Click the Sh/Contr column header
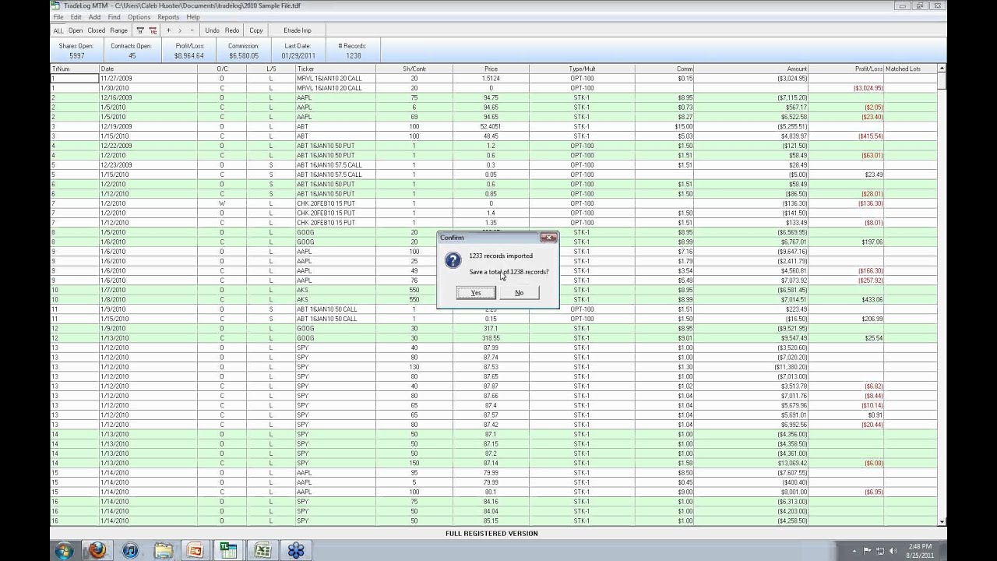 coord(414,69)
